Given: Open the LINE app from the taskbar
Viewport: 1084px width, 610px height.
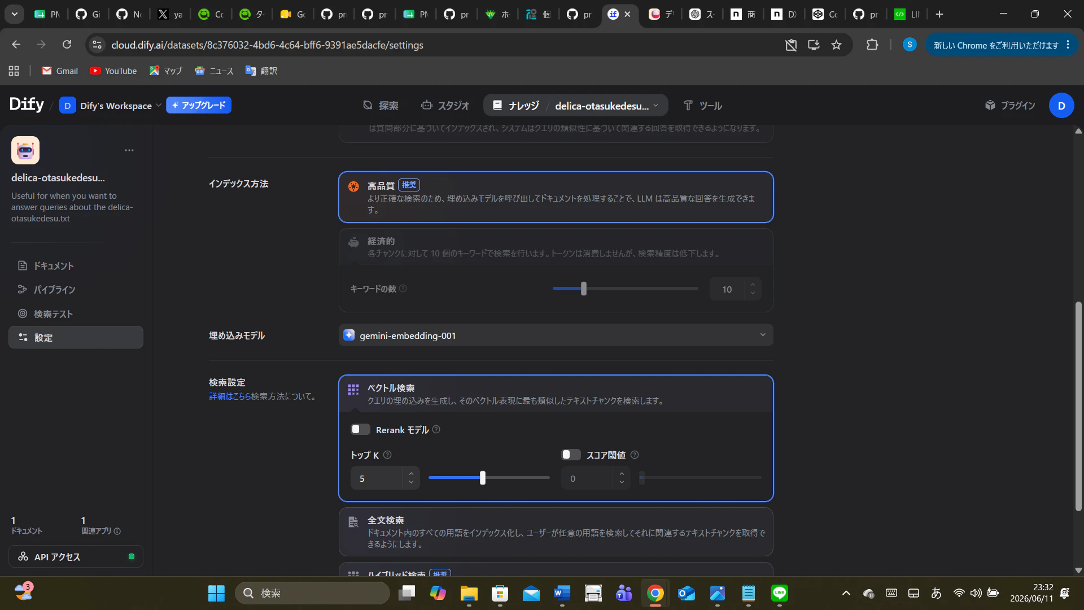Looking at the screenshot, I should tap(779, 593).
